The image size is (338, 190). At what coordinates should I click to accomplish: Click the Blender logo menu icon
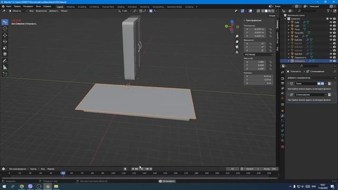coord(3,6)
